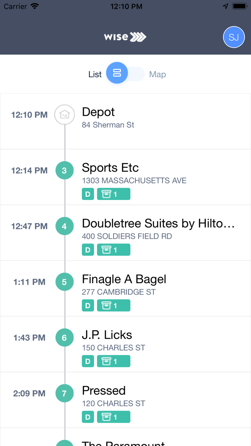Switch to Map view label
The image size is (251, 446).
[x=157, y=75]
